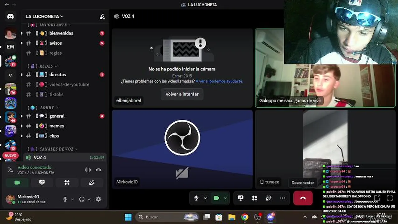Open Discord direct messages home icon

click(x=10, y=16)
